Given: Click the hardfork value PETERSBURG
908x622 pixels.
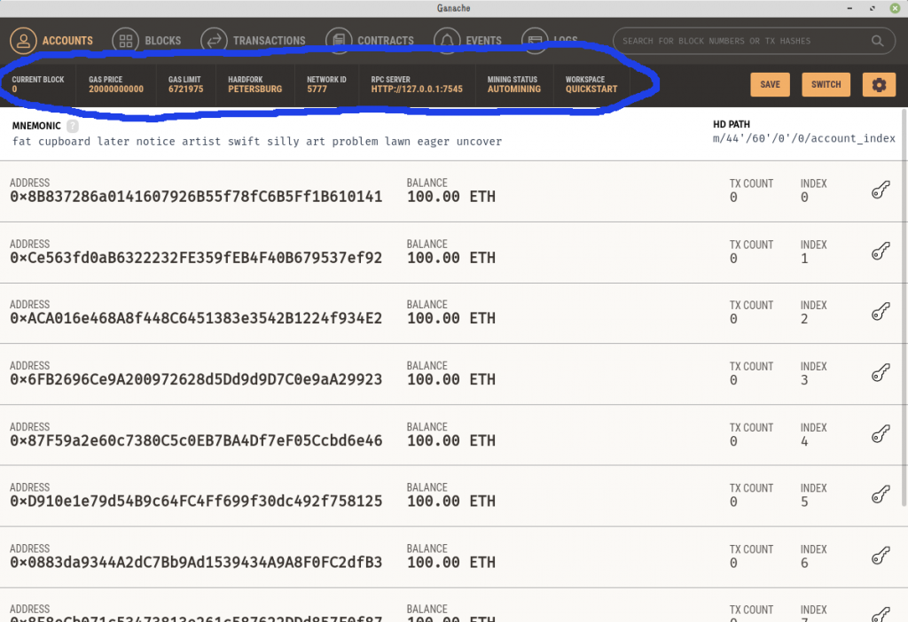Looking at the screenshot, I should [x=254, y=89].
